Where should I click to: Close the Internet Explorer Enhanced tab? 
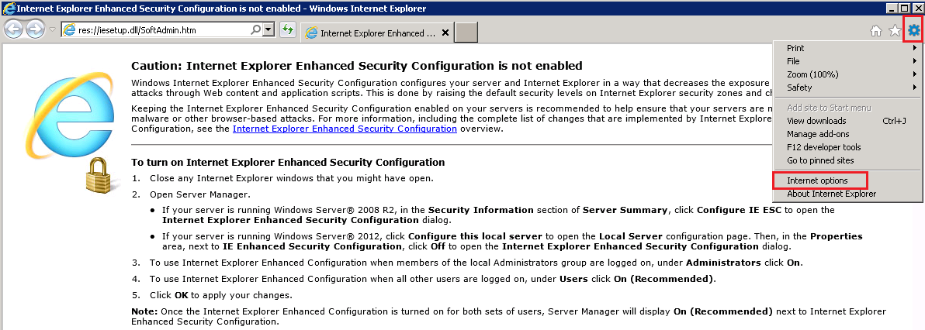(x=445, y=33)
